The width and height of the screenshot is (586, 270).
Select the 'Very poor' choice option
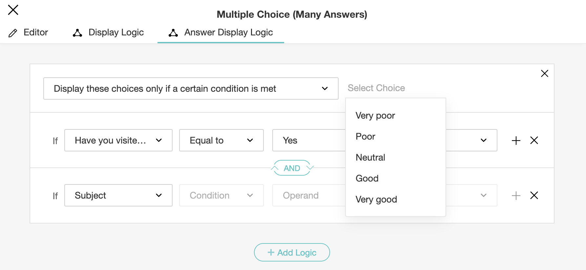375,116
